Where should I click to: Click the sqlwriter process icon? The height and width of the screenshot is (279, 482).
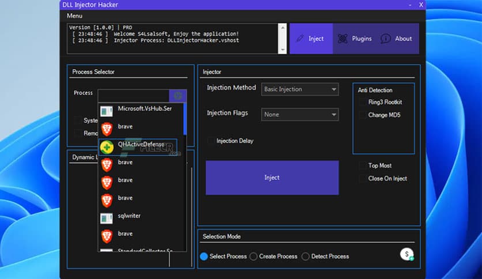pos(106,218)
